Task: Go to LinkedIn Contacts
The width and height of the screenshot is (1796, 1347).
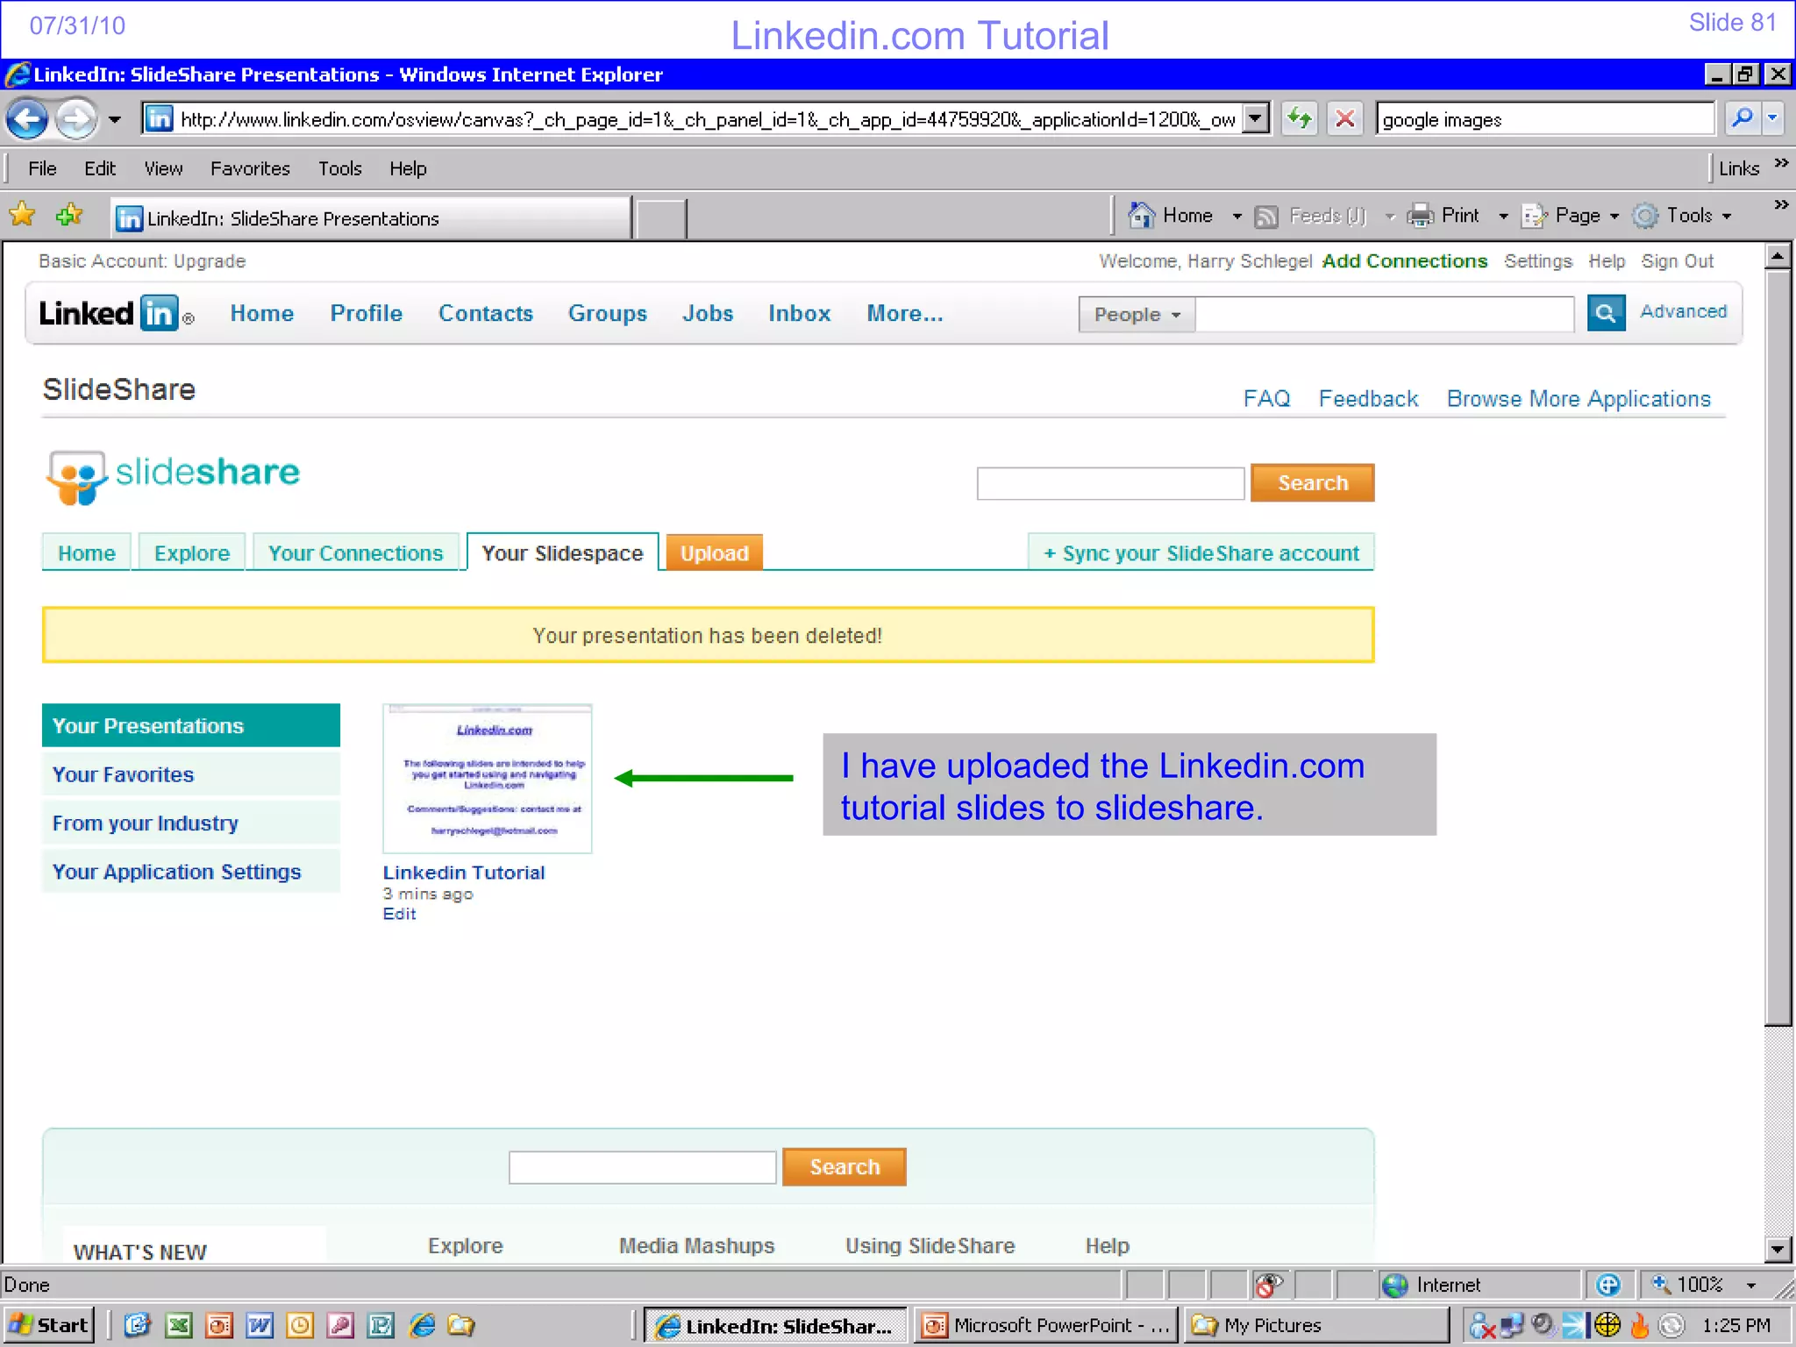Action: click(486, 314)
